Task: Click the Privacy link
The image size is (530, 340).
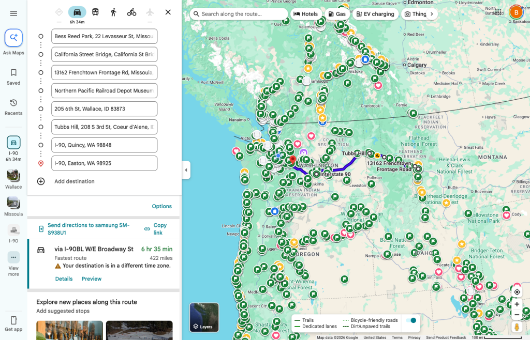Action: click(x=414, y=337)
